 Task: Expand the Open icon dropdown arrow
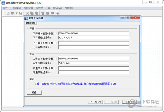coord(17,13)
